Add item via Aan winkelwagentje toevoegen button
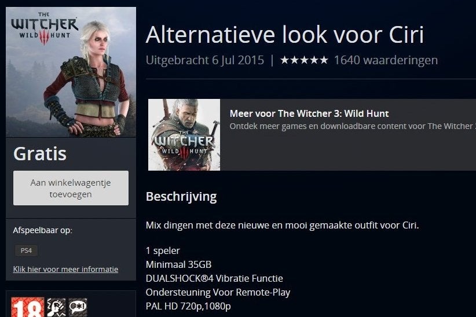 tap(71, 188)
